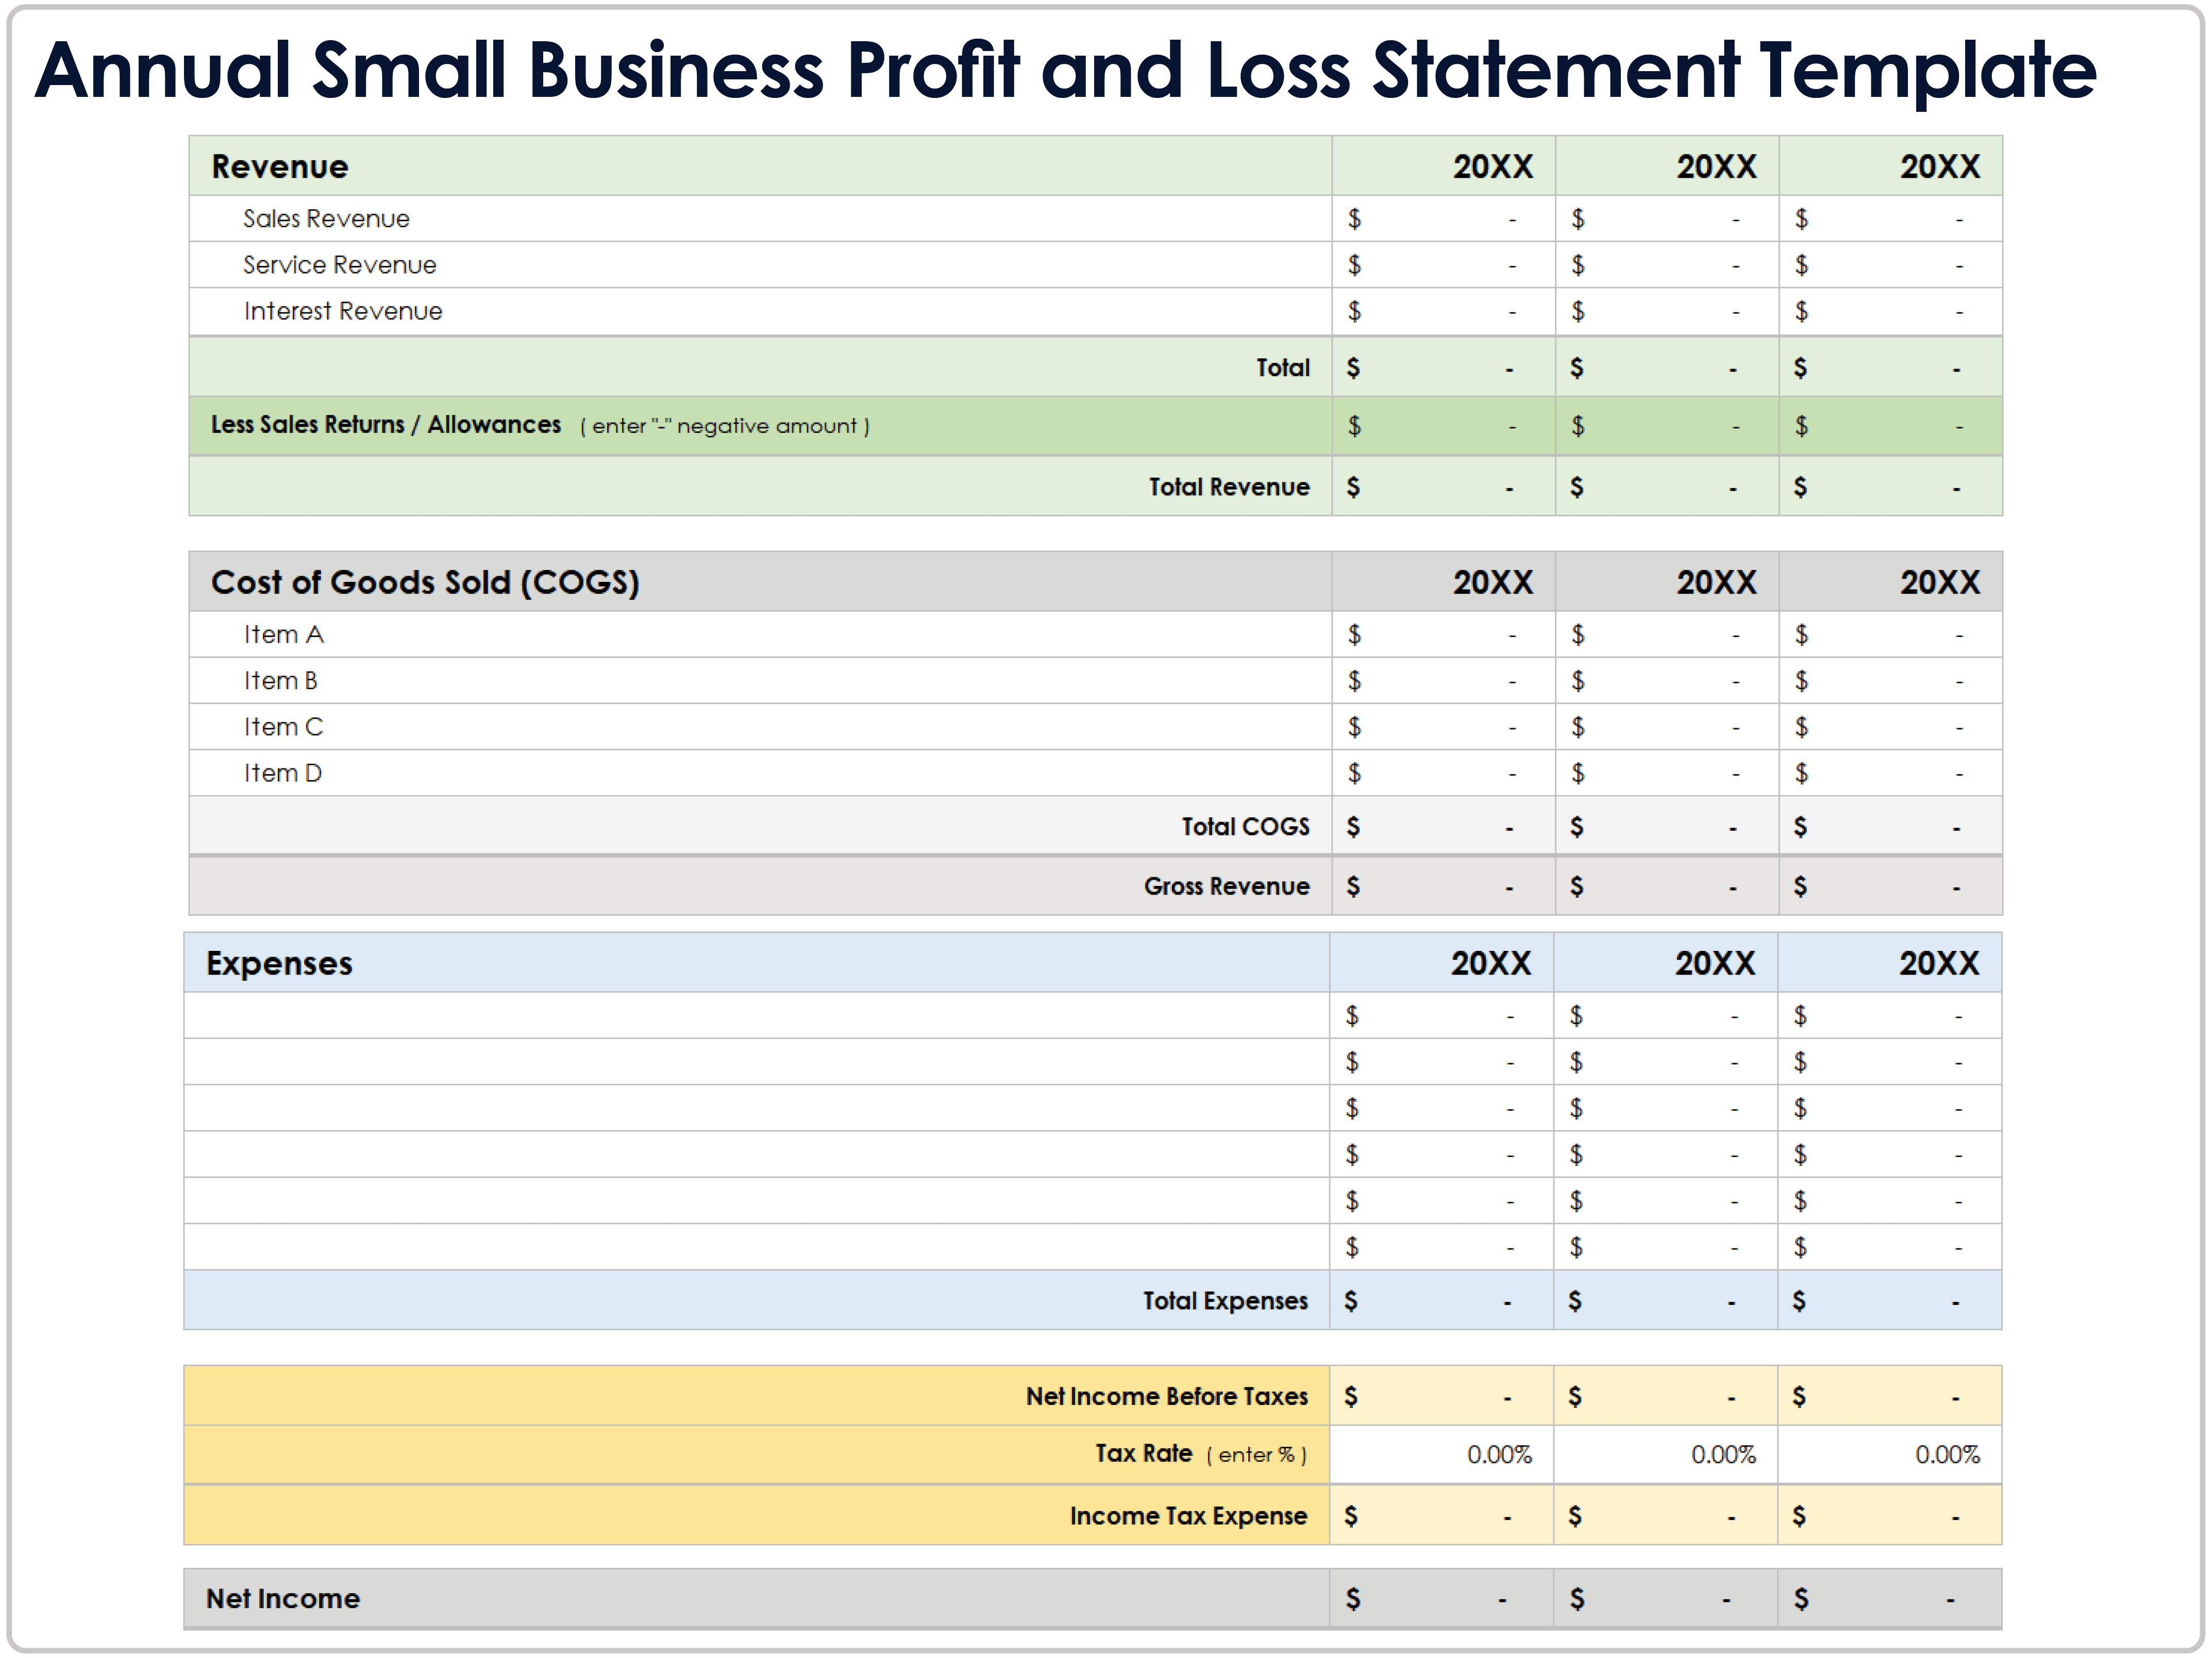Click the Less Sales Returns / Allowances cell

(x=386, y=425)
